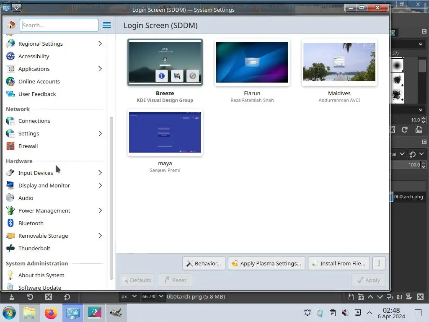
Task: Open Regional Settings category
Action: [41, 44]
